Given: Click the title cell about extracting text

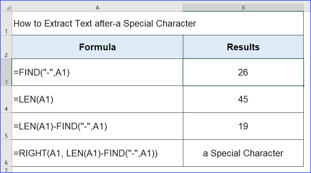Looking at the screenshot, I should click(x=104, y=24).
